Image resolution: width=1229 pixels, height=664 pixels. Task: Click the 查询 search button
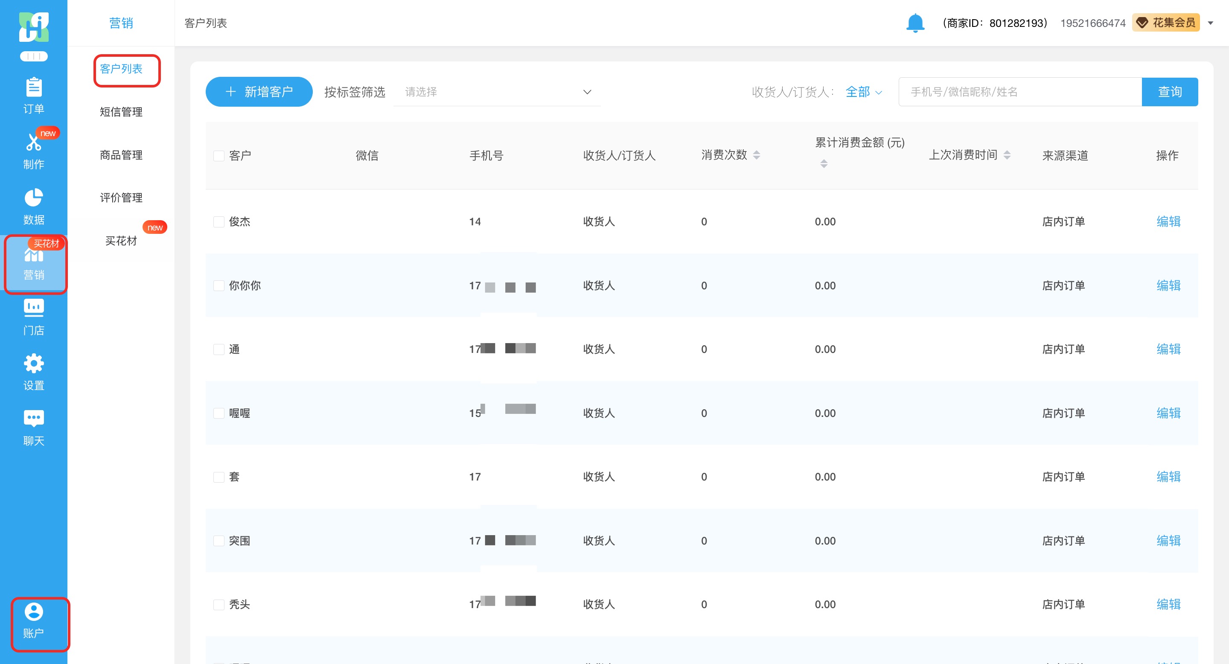click(1170, 92)
